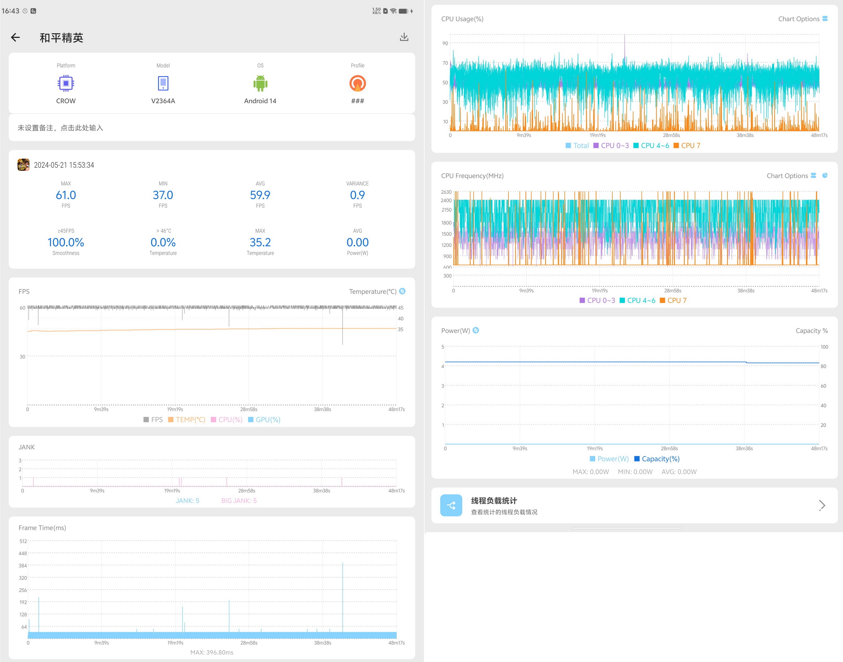Click pie chart icon in CPU Frequency
The width and height of the screenshot is (843, 662).
coord(825,176)
